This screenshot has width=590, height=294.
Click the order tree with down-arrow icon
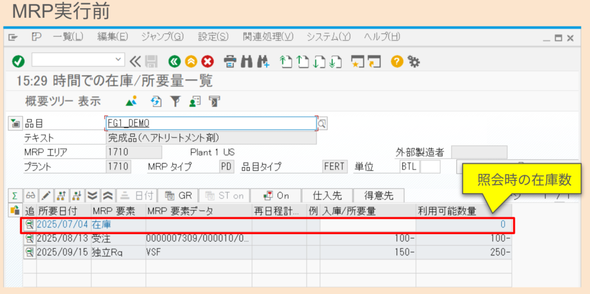tap(78, 195)
